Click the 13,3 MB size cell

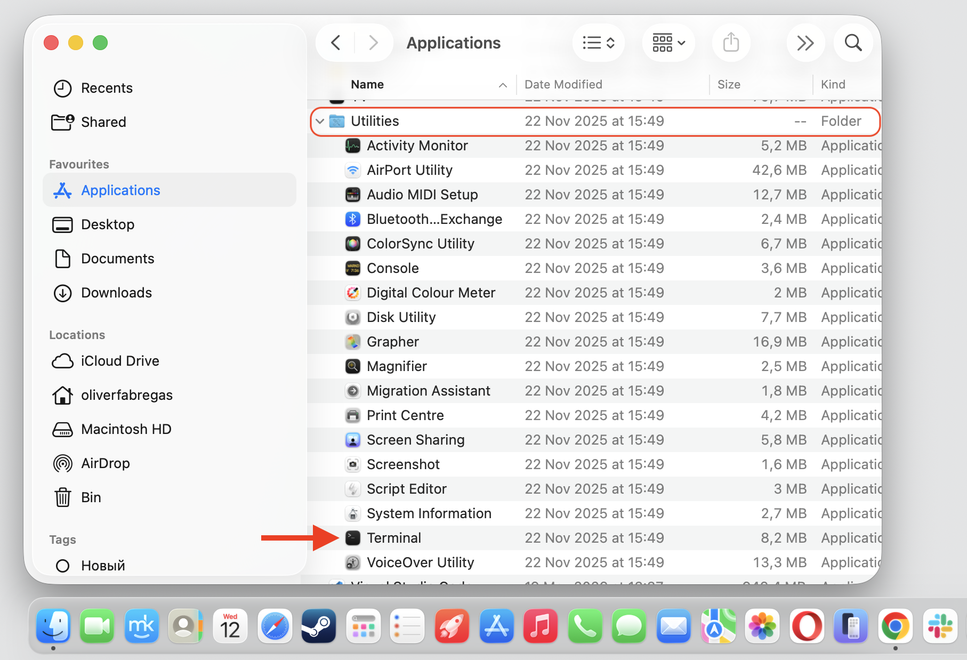779,562
